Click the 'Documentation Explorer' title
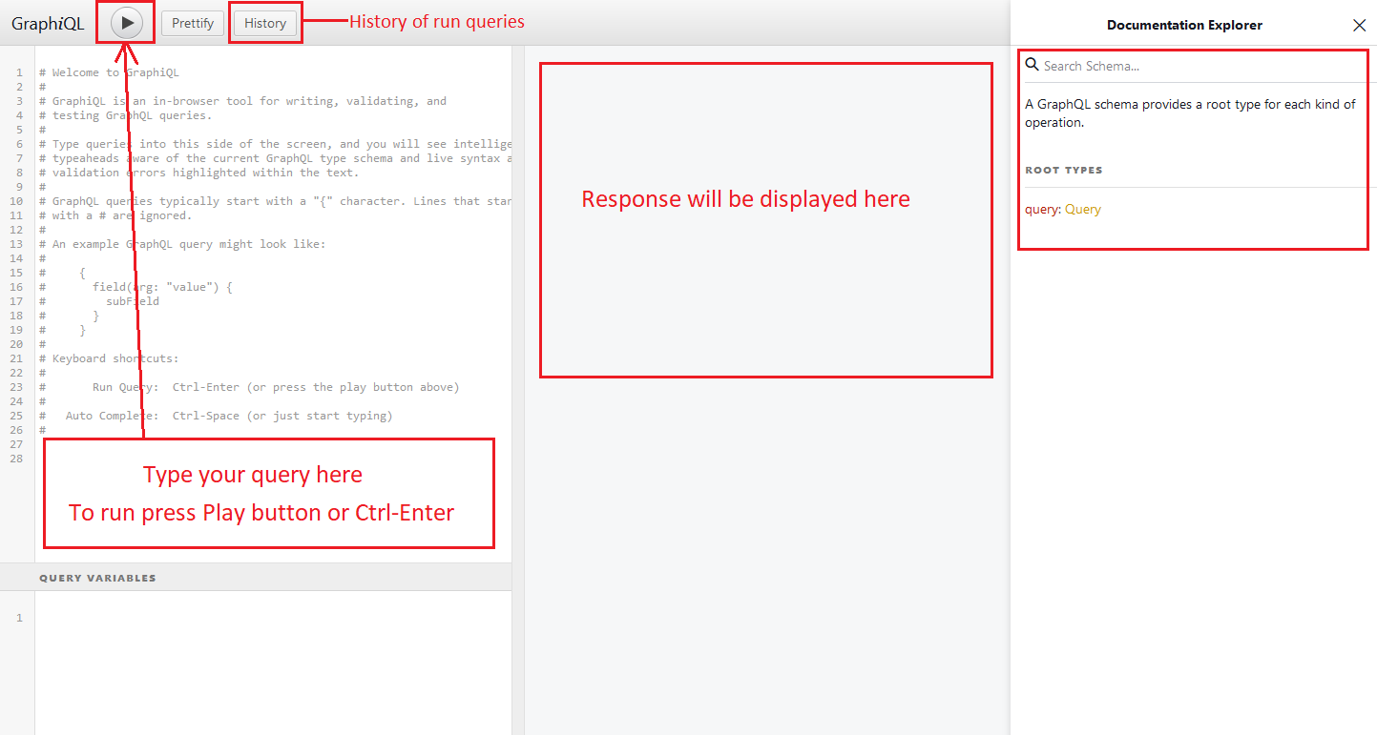Screen dimensions: 1377x735 pos(1184,26)
